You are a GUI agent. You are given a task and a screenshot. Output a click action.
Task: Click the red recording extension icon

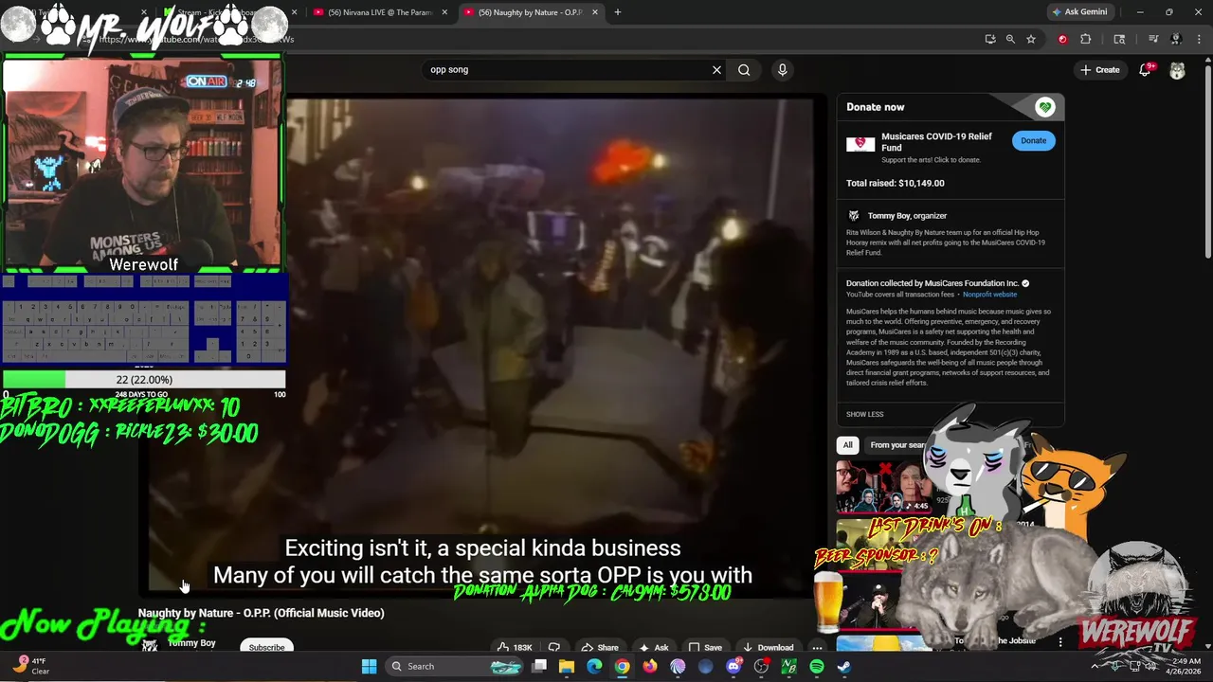(1062, 39)
